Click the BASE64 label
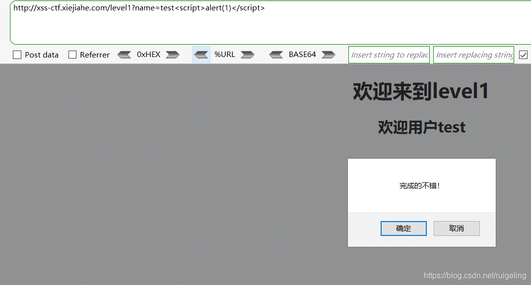Viewport: 531px width, 285px height. click(302, 55)
